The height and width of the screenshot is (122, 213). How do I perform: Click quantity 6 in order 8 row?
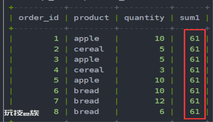(x=162, y=112)
